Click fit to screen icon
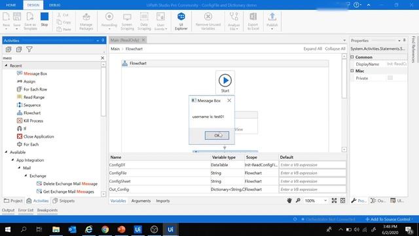The width and height of the screenshot is (419, 236). (334, 201)
